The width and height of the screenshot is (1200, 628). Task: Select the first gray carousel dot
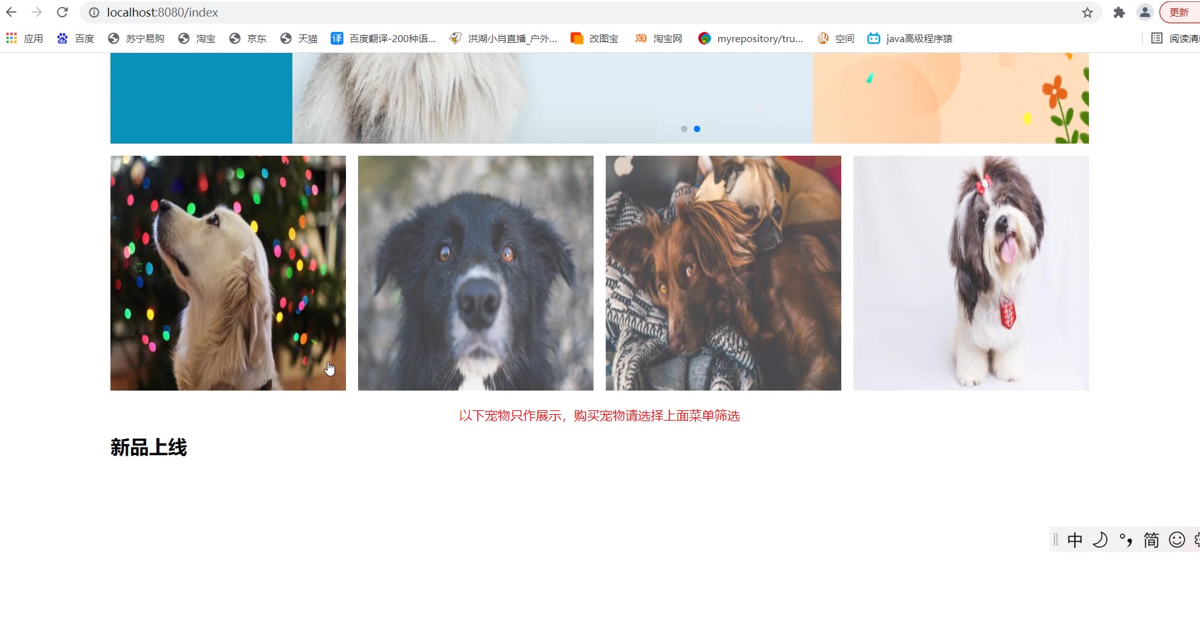pos(684,129)
